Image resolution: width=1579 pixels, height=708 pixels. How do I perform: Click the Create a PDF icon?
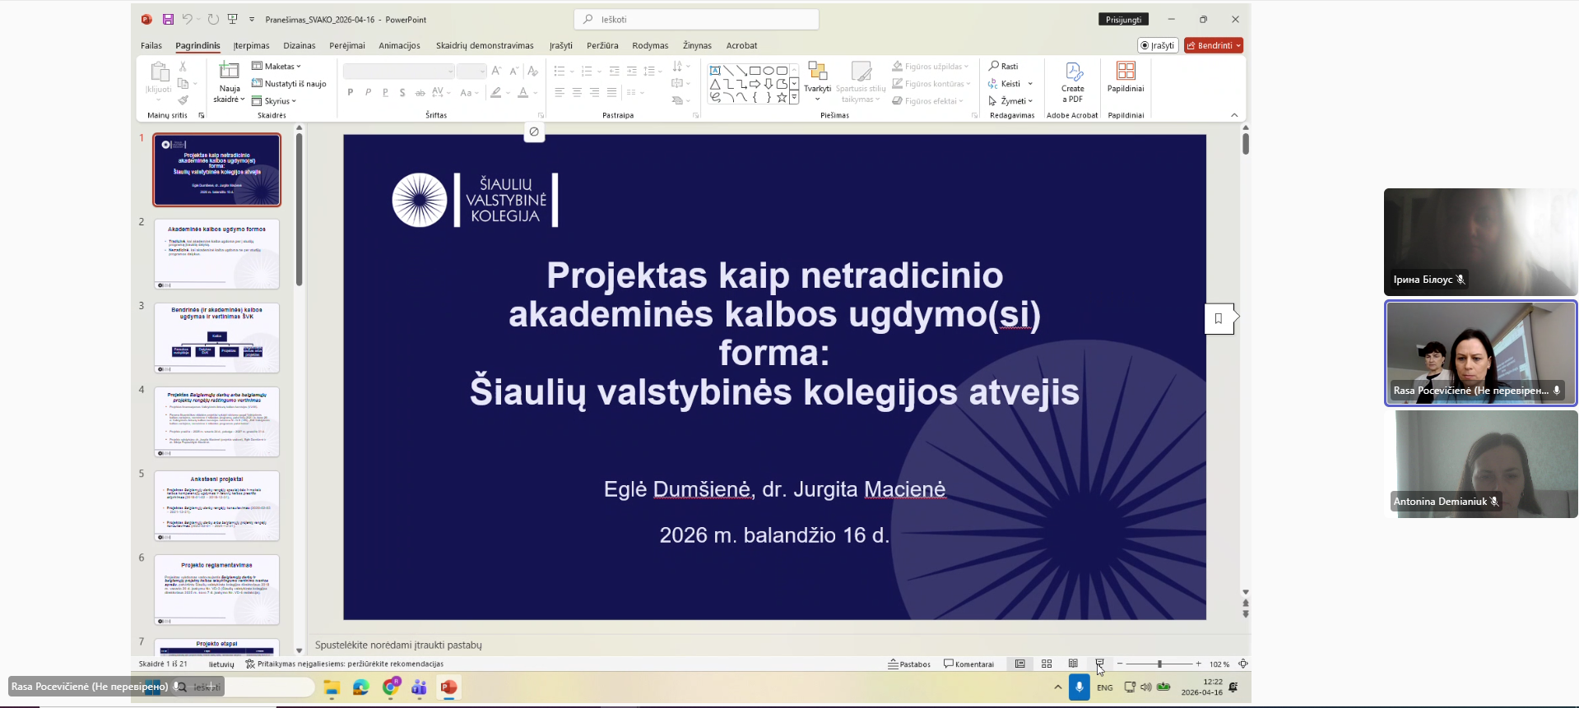click(1073, 81)
